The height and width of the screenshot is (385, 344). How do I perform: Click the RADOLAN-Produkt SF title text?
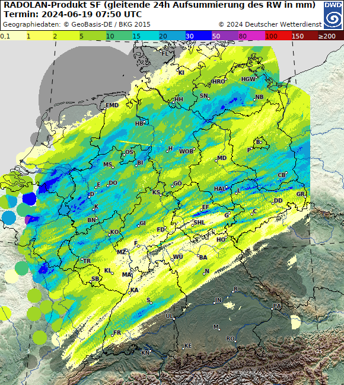point(160,5)
